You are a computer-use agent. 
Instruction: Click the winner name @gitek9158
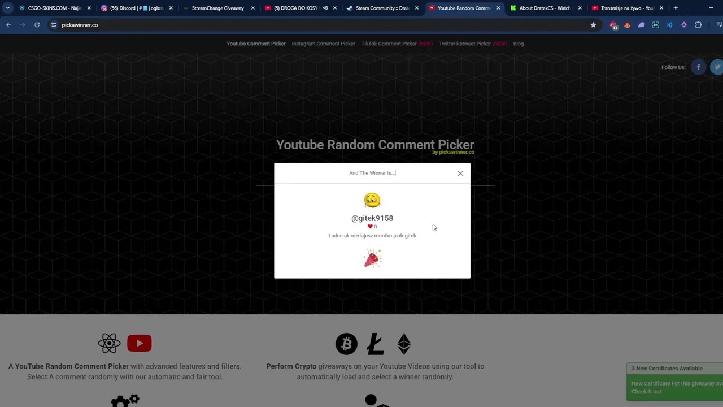click(372, 218)
